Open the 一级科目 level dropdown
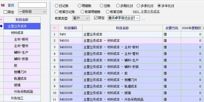 [x=32, y=12]
